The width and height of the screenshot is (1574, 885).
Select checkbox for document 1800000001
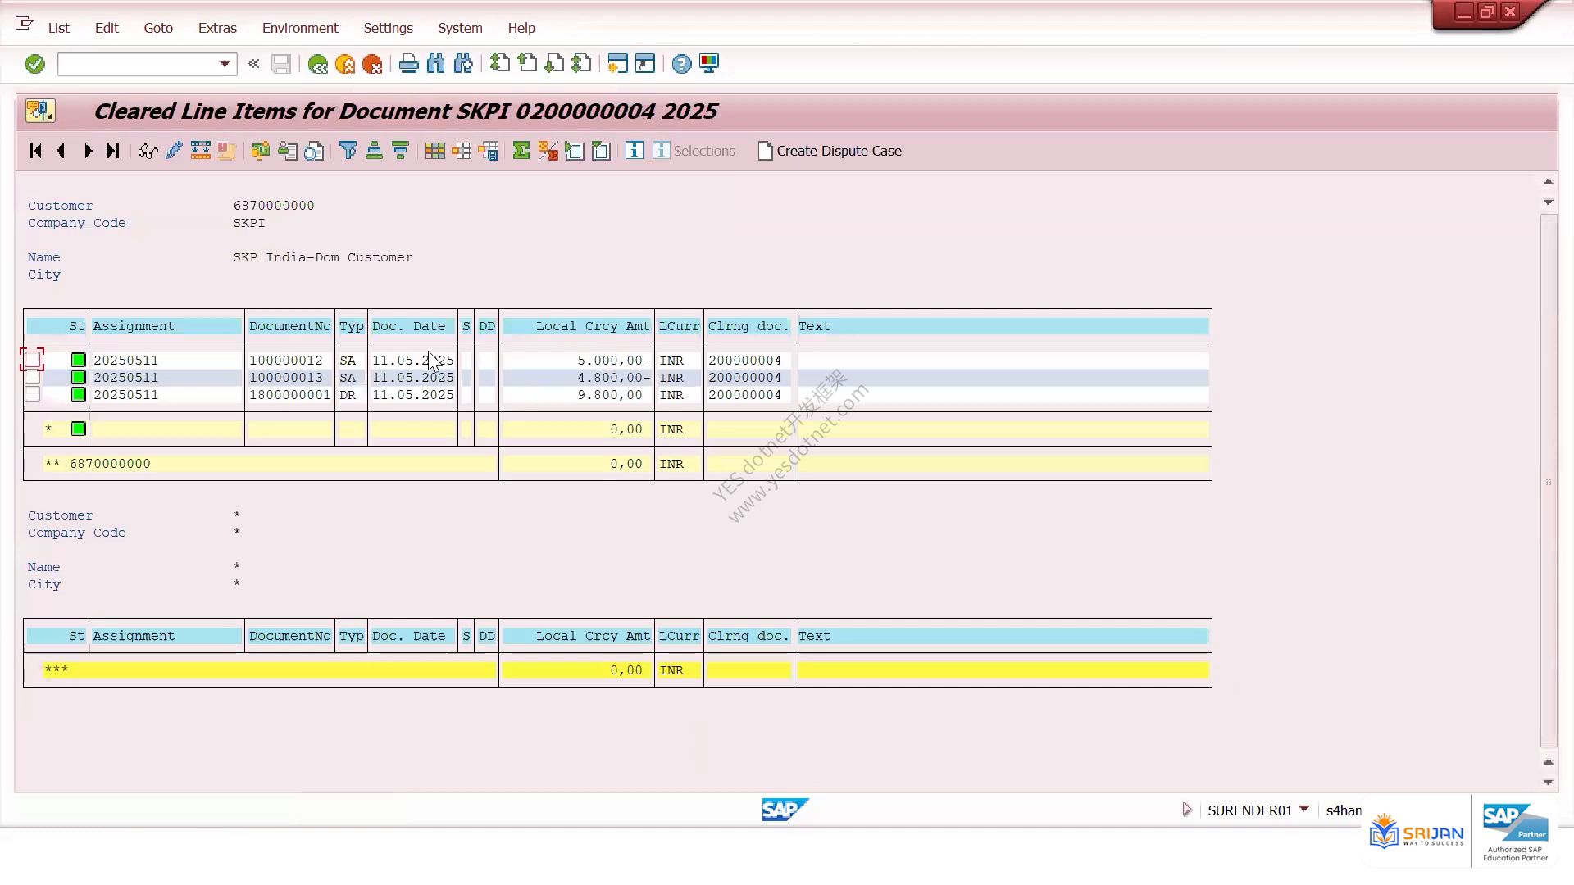pos(33,394)
